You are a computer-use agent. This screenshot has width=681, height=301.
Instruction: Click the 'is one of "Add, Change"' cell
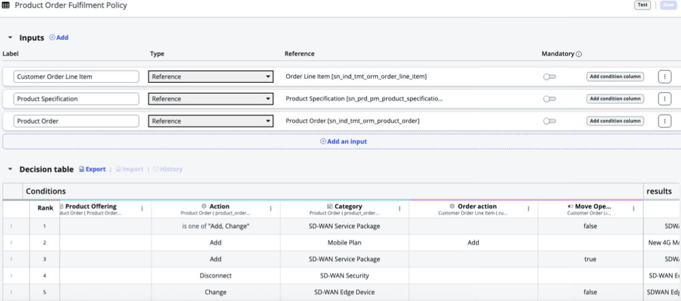click(x=216, y=226)
